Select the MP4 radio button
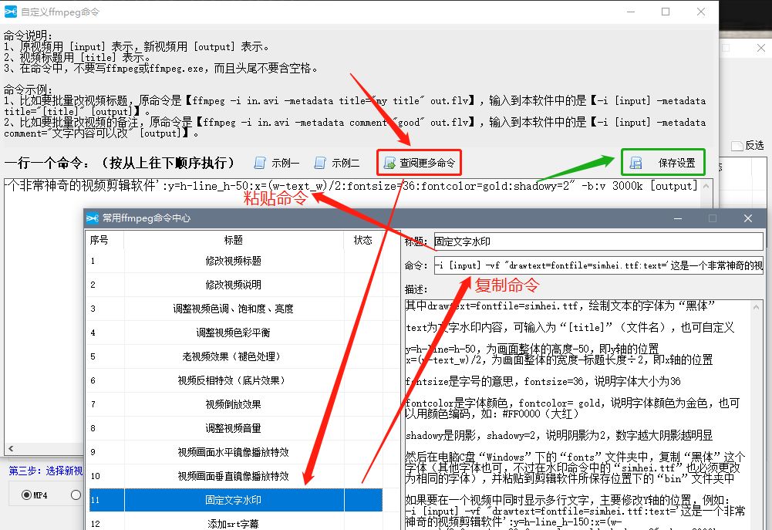Viewport: 772px width, 530px height. click(26, 495)
